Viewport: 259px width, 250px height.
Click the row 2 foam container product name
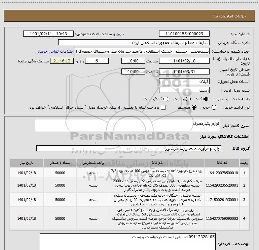tap(157, 185)
